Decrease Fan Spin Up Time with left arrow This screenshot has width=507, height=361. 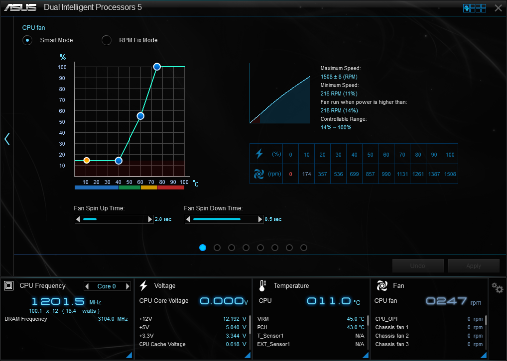(78, 219)
